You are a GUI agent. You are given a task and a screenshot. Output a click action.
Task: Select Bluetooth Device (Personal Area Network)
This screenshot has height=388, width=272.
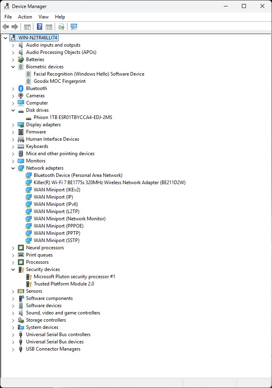78,175
